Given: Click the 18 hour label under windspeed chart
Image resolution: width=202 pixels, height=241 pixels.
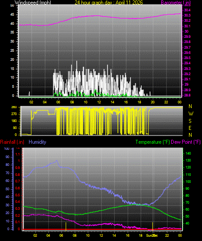Looking at the screenshot, I should (139, 102).
